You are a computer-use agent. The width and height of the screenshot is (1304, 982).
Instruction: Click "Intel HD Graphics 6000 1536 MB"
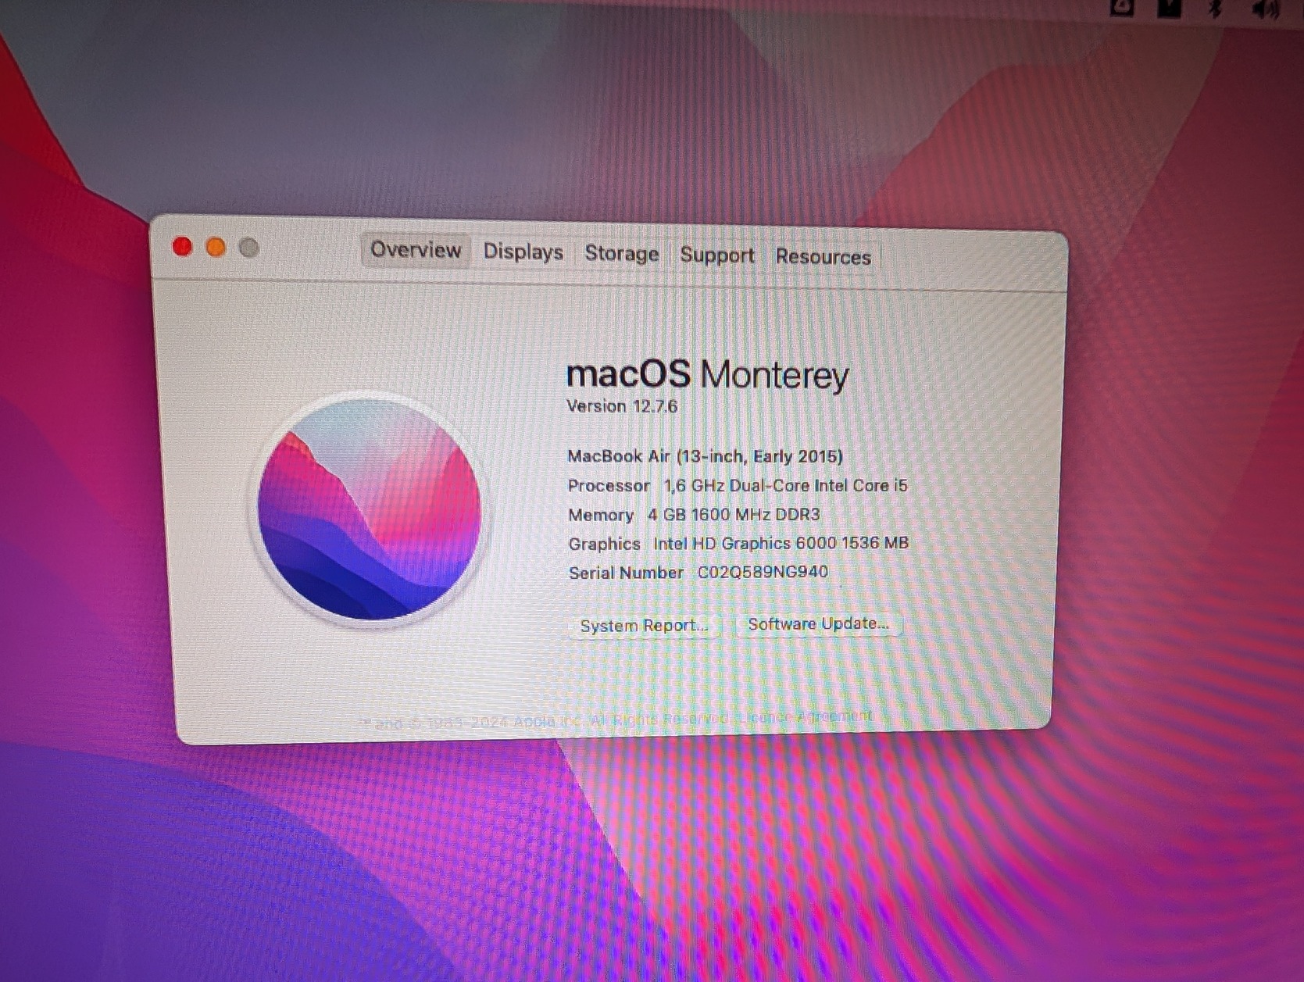click(x=781, y=543)
